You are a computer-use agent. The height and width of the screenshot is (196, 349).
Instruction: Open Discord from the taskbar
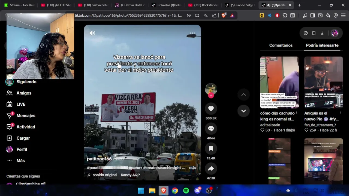click(x=197, y=191)
